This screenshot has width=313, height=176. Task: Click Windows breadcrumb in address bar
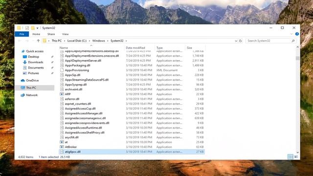click(98, 41)
